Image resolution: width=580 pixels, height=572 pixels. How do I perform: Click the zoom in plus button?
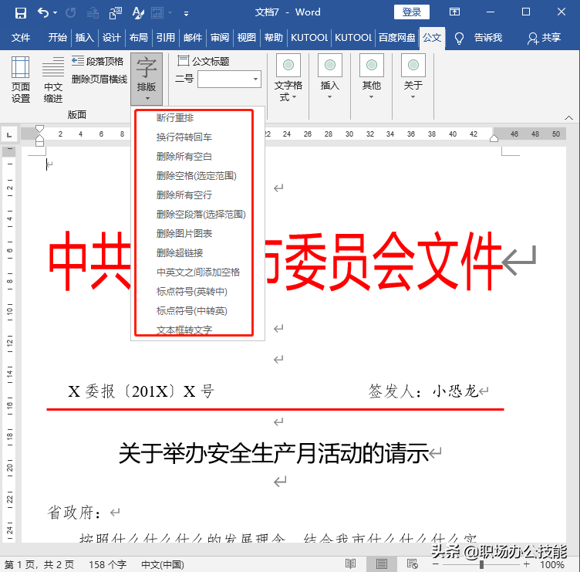(x=526, y=564)
